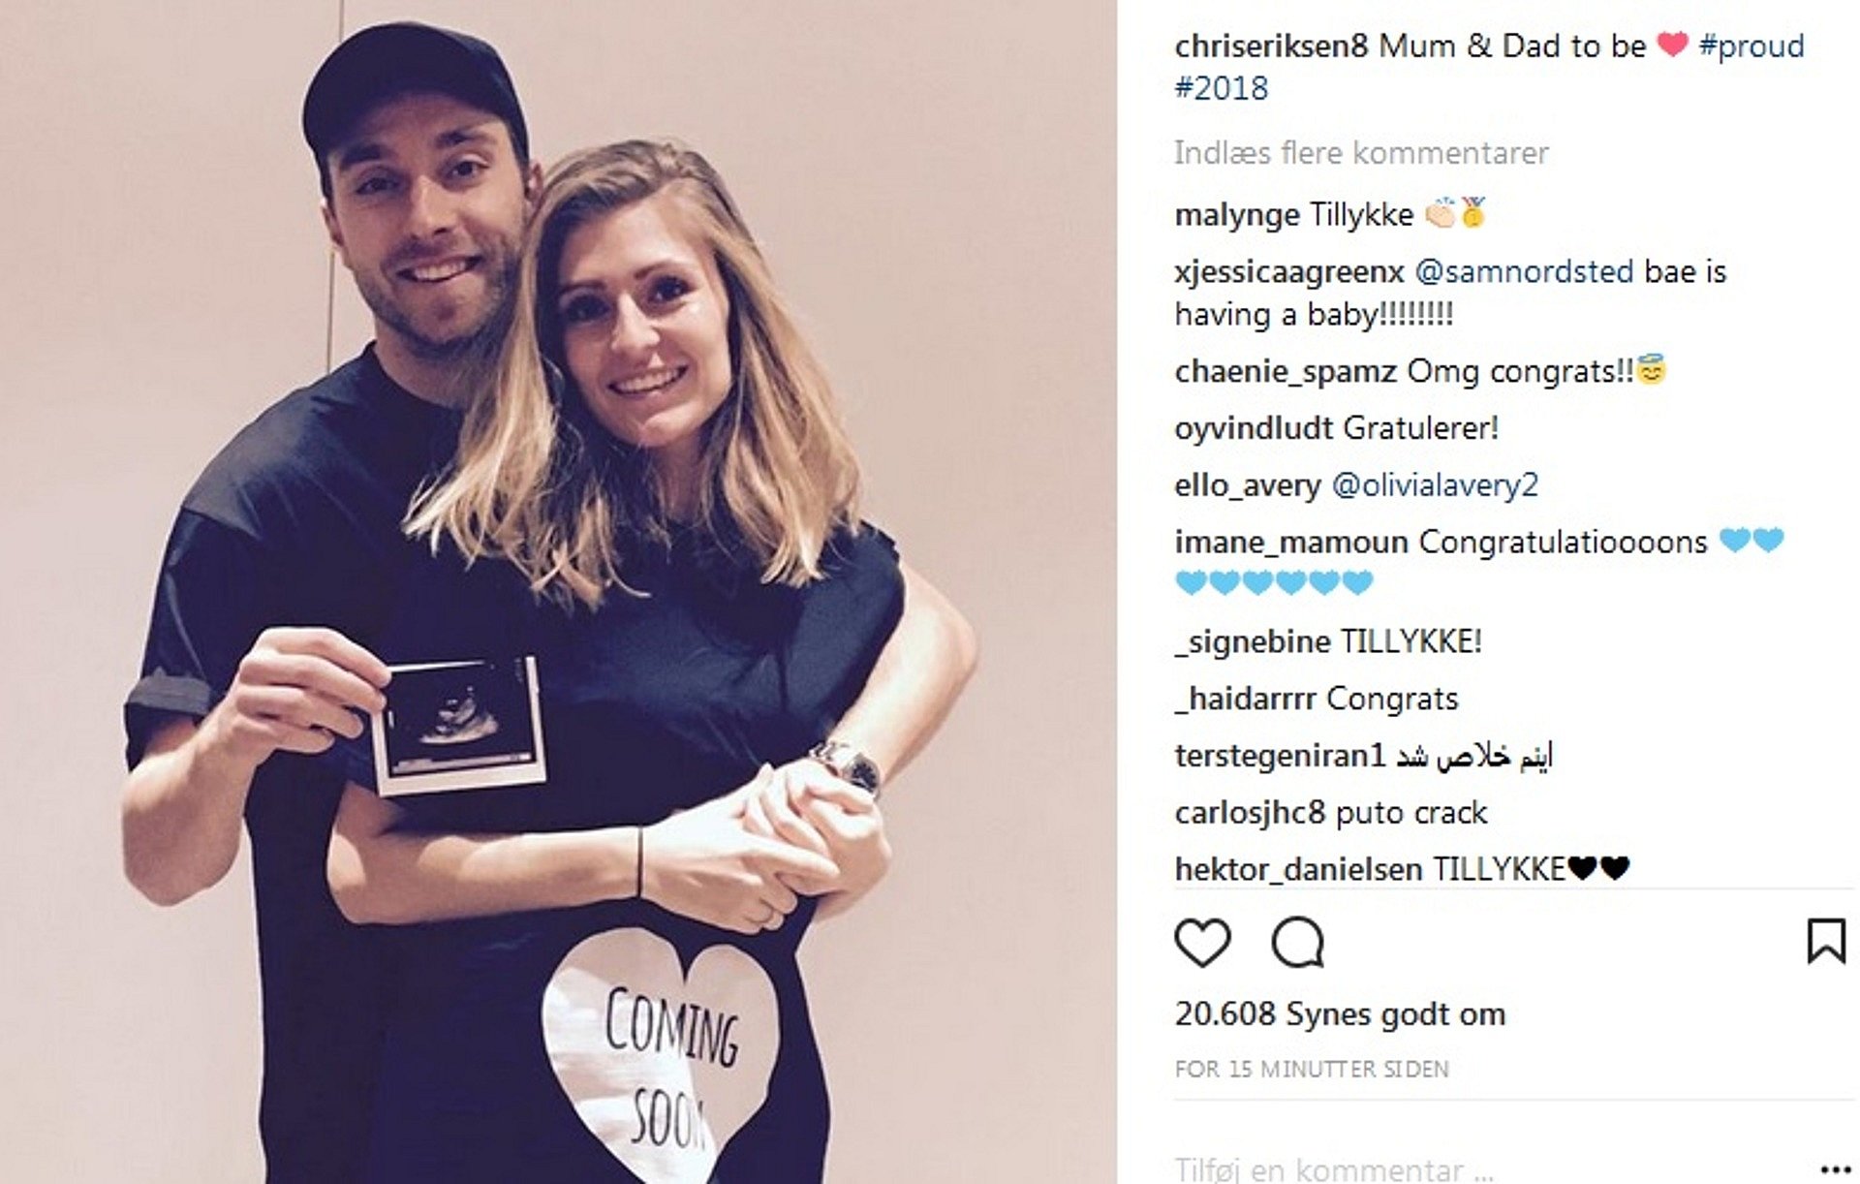Visit hektor_danielsen's profile
This screenshot has width=1860, height=1184.
[1299, 869]
